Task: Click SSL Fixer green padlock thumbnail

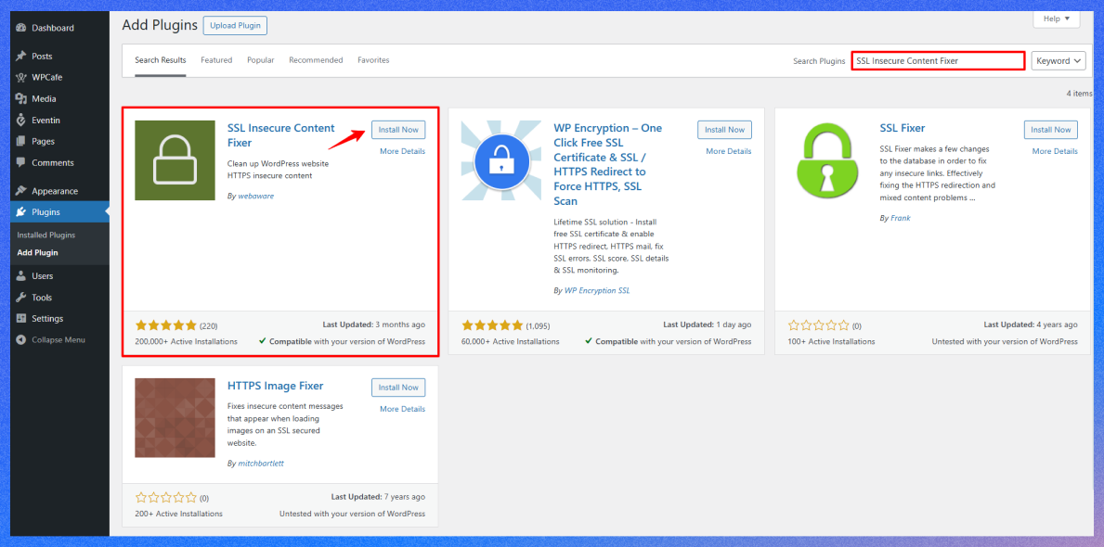Action: (x=828, y=160)
